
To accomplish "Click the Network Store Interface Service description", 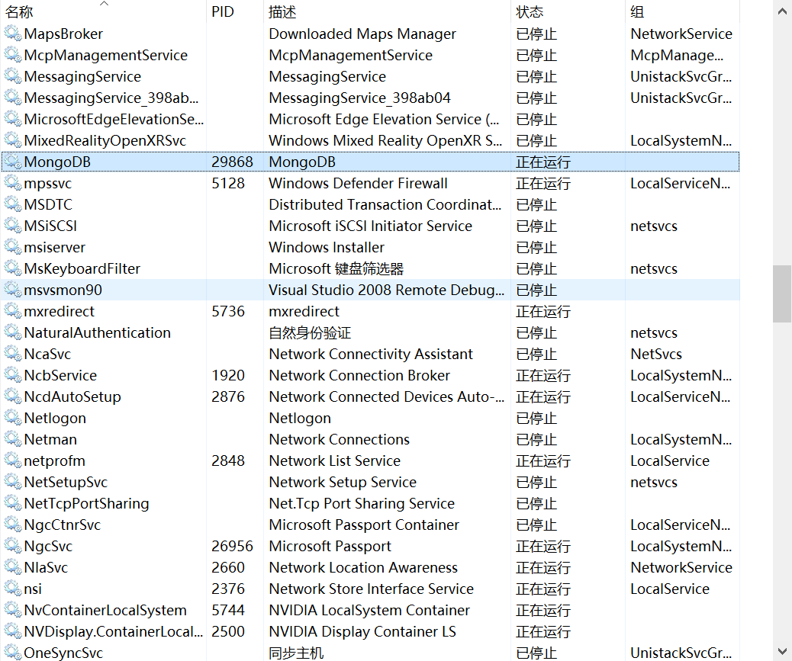I will coord(372,589).
